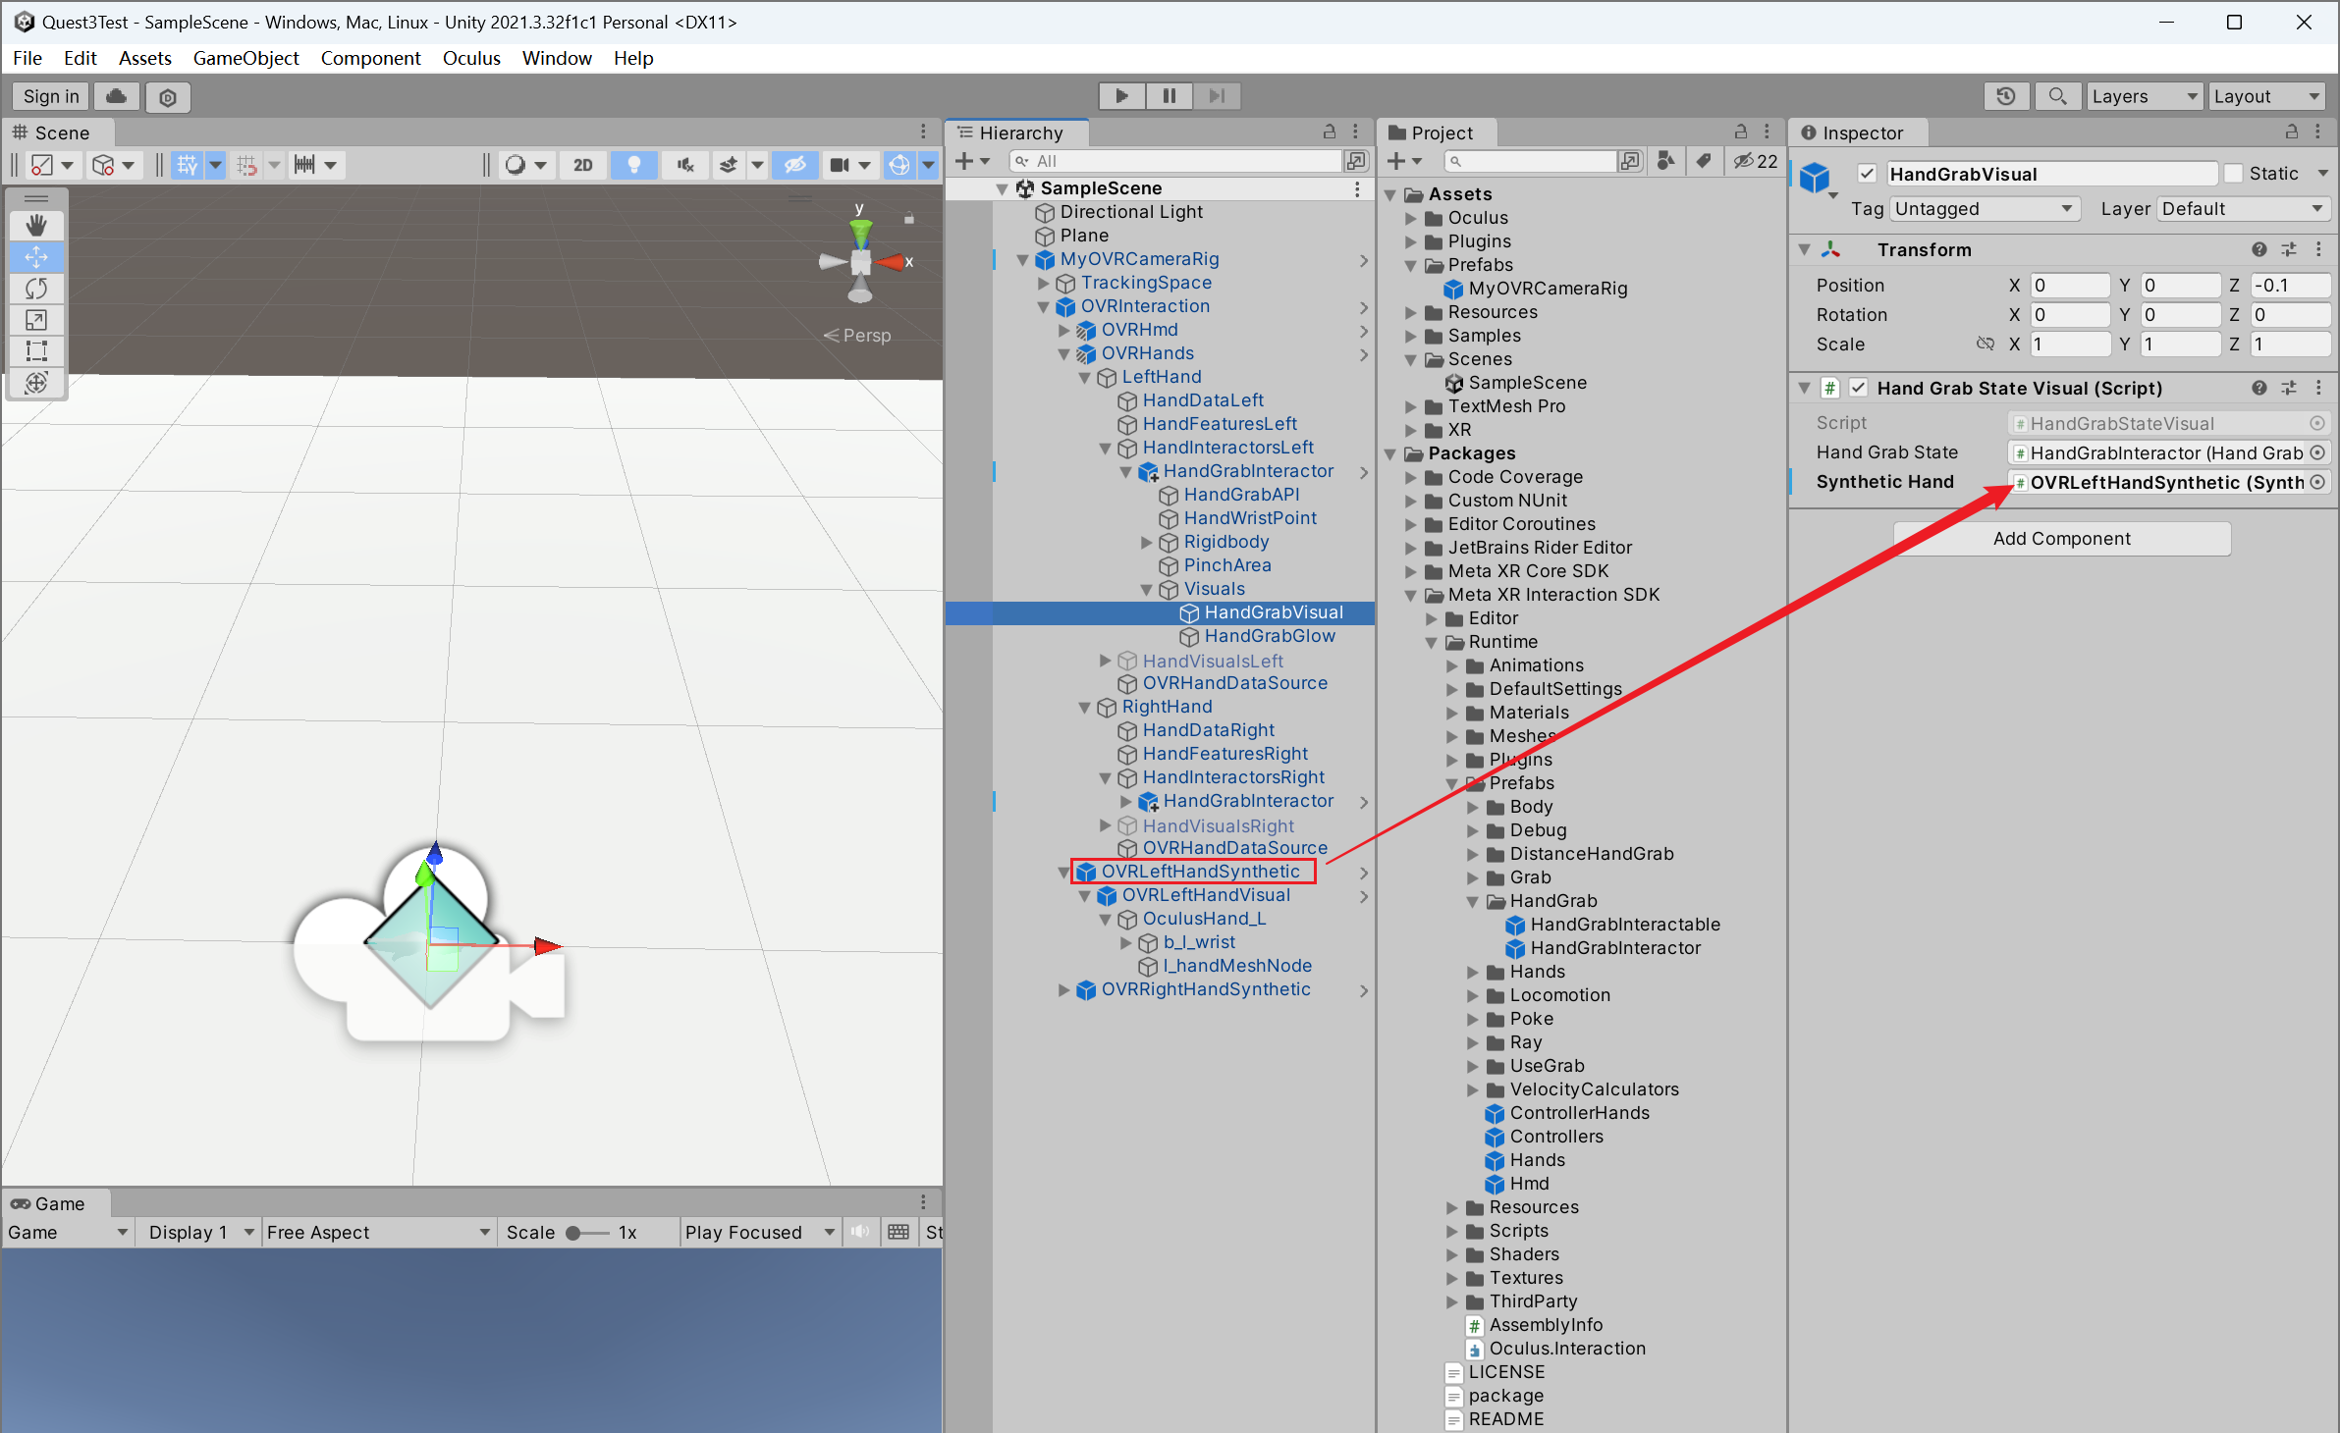2340x1433 pixels.
Task: Open the Layer dropdown showing Default
Action: tap(2243, 209)
